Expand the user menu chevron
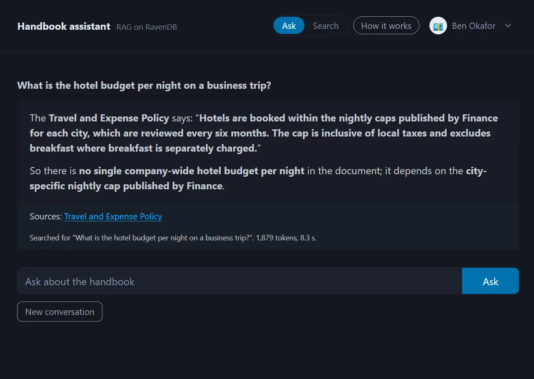This screenshot has height=379, width=534. pyautogui.click(x=508, y=26)
